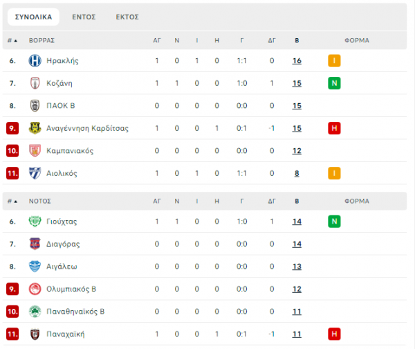Click the ΠΑΟΚ Β club crest
415x349 pixels.
[35, 106]
